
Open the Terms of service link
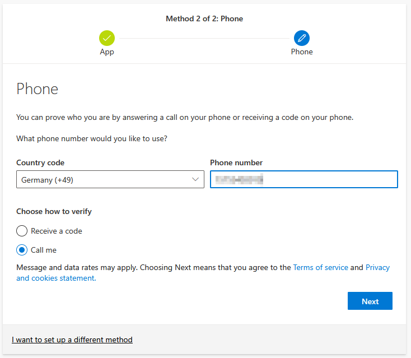(320, 267)
